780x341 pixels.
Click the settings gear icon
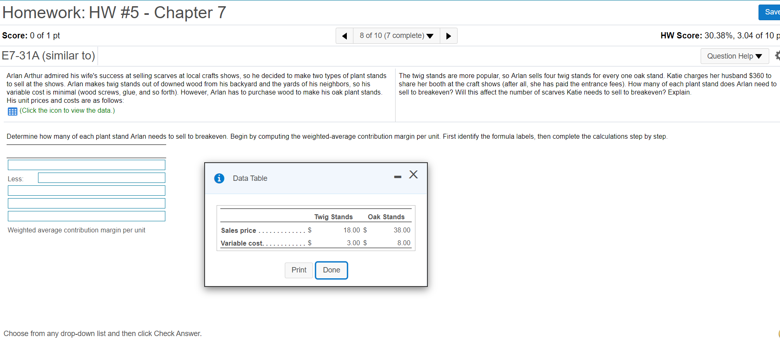pyautogui.click(x=777, y=56)
